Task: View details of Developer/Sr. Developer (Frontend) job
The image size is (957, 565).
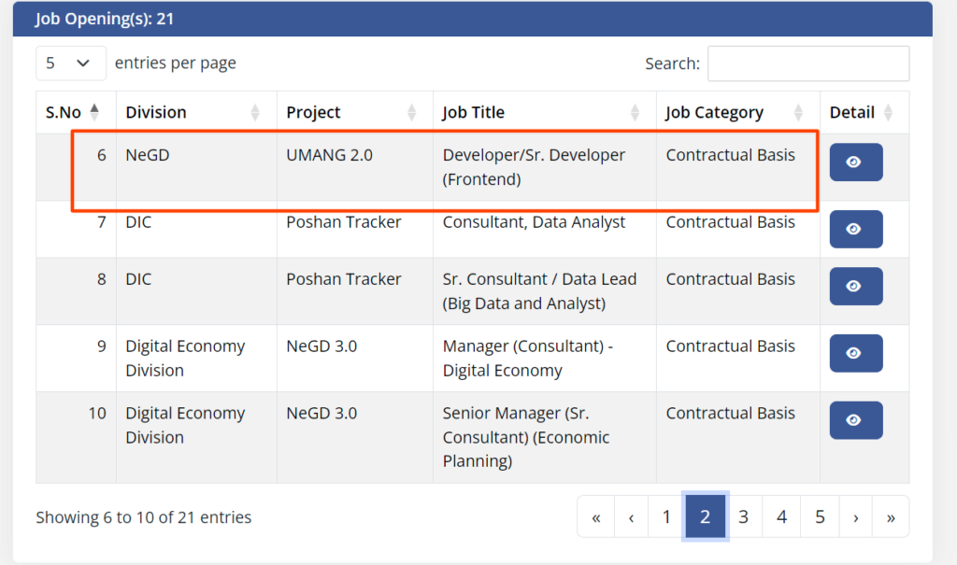Action: 856,162
